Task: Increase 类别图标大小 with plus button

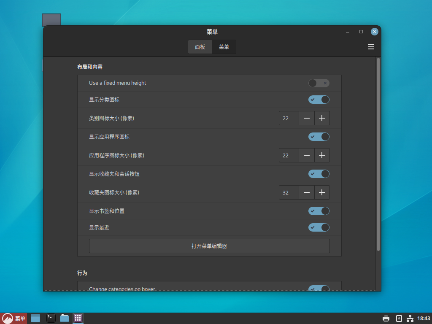Action: click(x=322, y=118)
